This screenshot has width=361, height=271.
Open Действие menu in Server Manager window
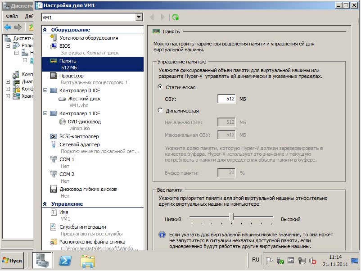[x=29, y=16]
